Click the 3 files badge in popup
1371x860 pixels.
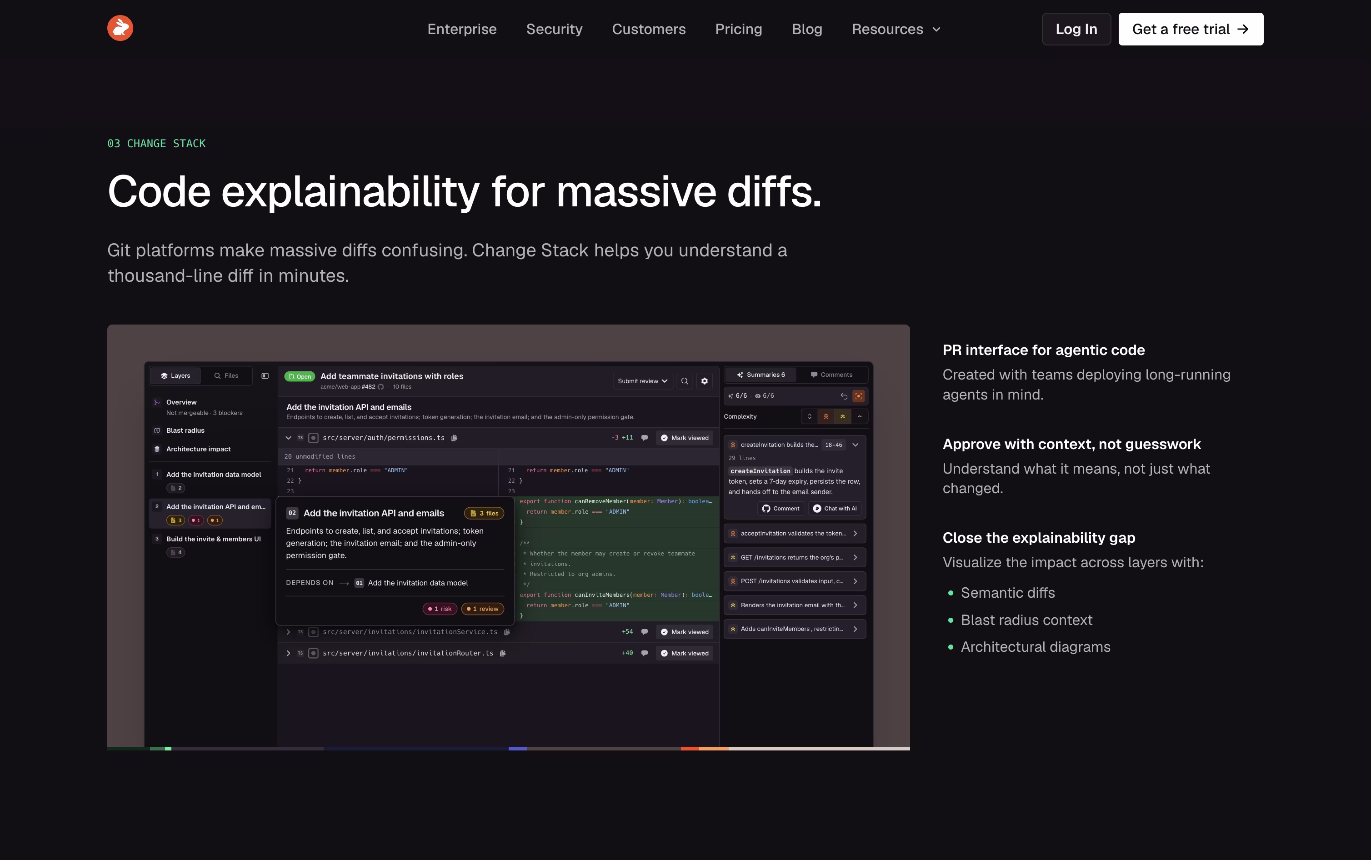484,513
